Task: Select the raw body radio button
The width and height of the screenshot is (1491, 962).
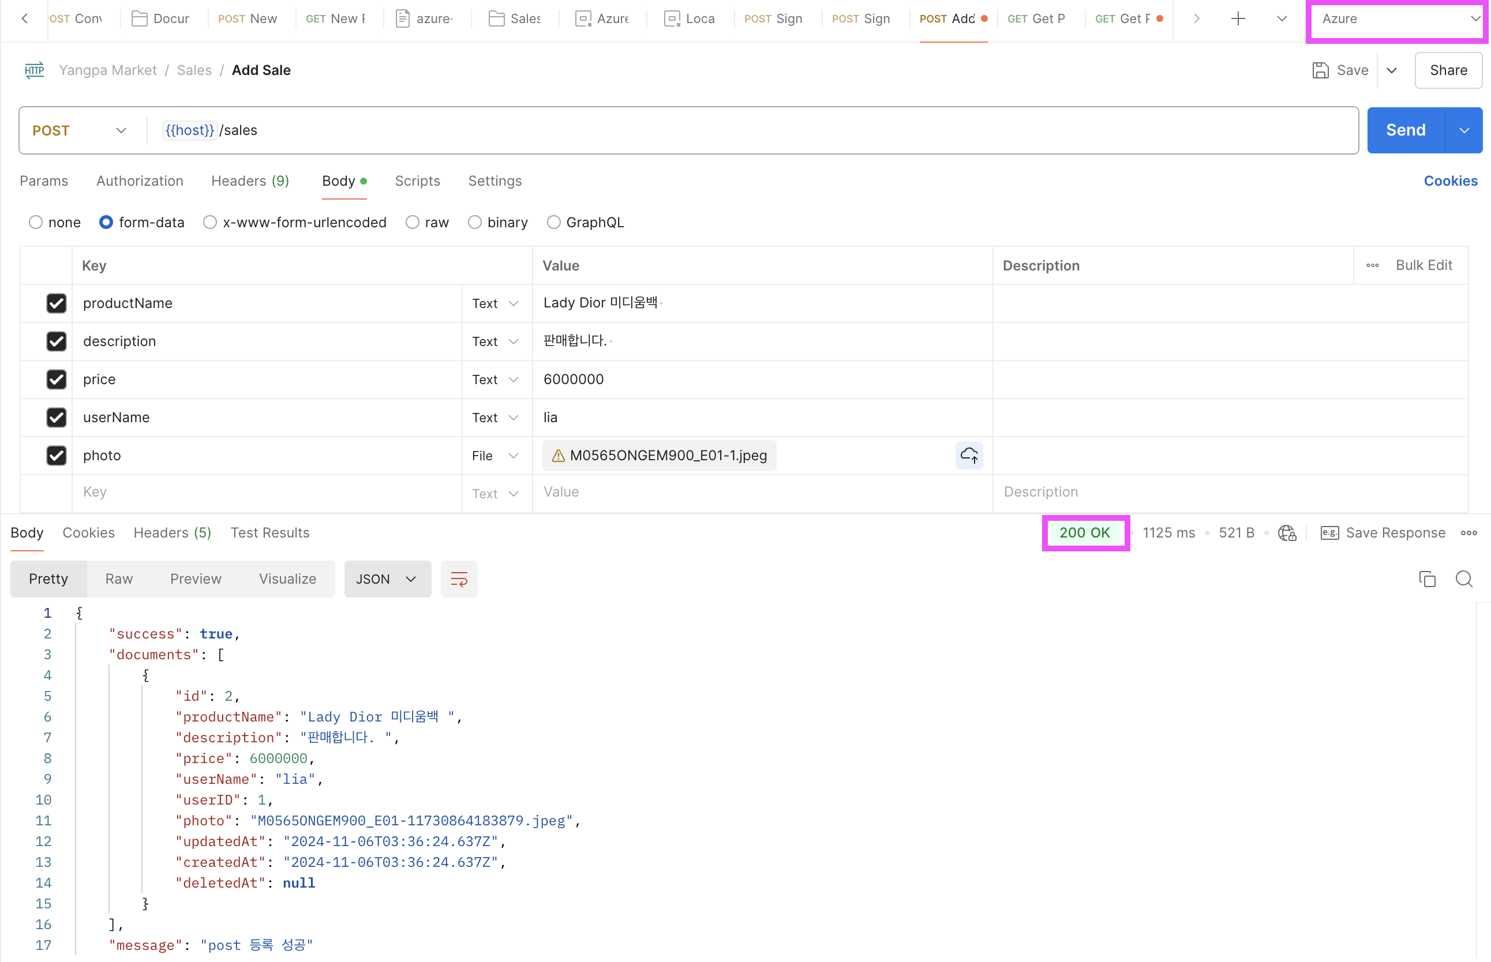Action: (x=413, y=223)
